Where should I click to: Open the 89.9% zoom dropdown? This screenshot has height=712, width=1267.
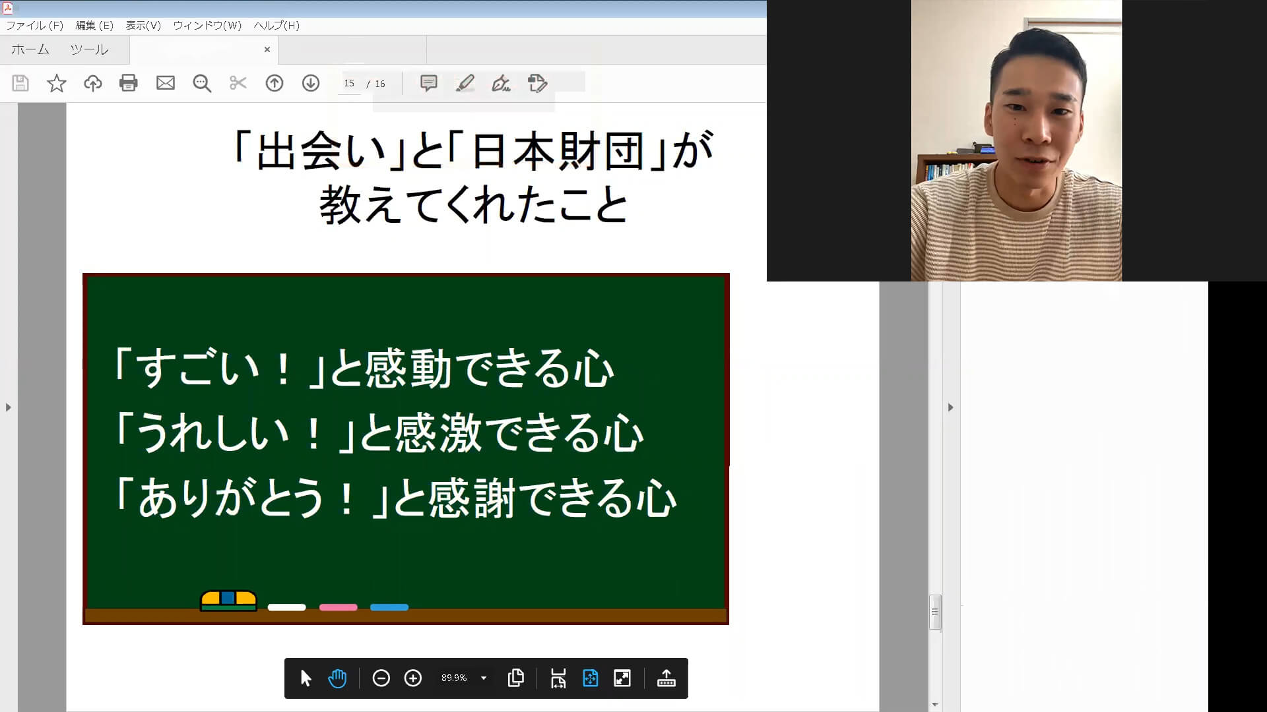pyautogui.click(x=484, y=678)
